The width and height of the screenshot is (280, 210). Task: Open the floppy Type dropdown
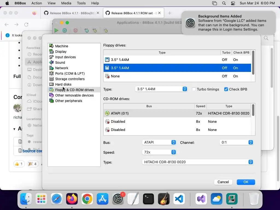coord(161,89)
